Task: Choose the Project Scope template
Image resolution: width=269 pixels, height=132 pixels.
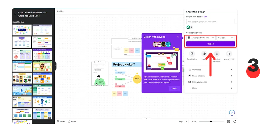Action: coord(22,102)
